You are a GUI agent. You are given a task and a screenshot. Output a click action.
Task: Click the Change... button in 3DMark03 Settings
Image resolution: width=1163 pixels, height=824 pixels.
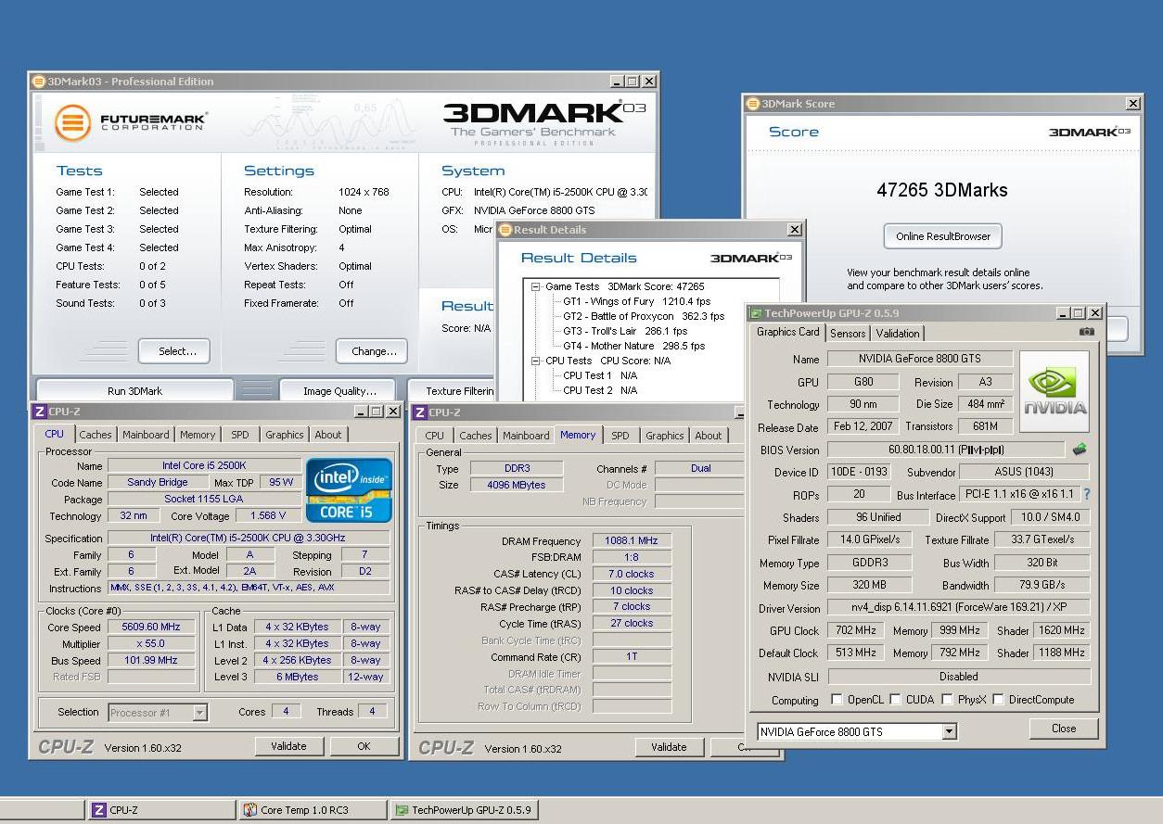[373, 351]
